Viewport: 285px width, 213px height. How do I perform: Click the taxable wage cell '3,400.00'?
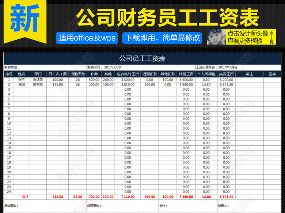pyautogui.click(x=186, y=80)
